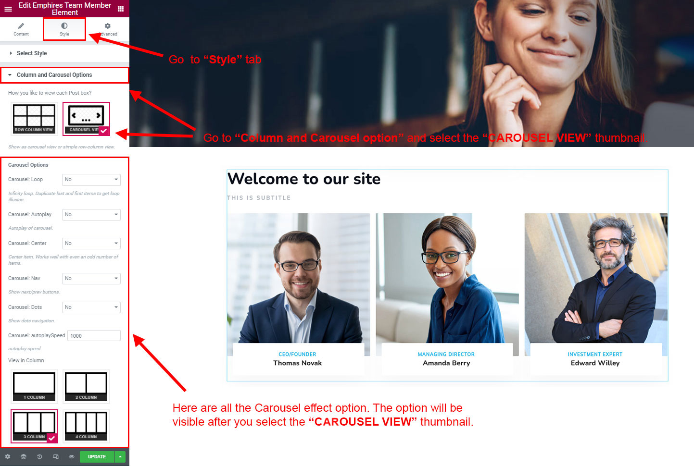
Task: Click the green Update button
Action: coord(97,456)
